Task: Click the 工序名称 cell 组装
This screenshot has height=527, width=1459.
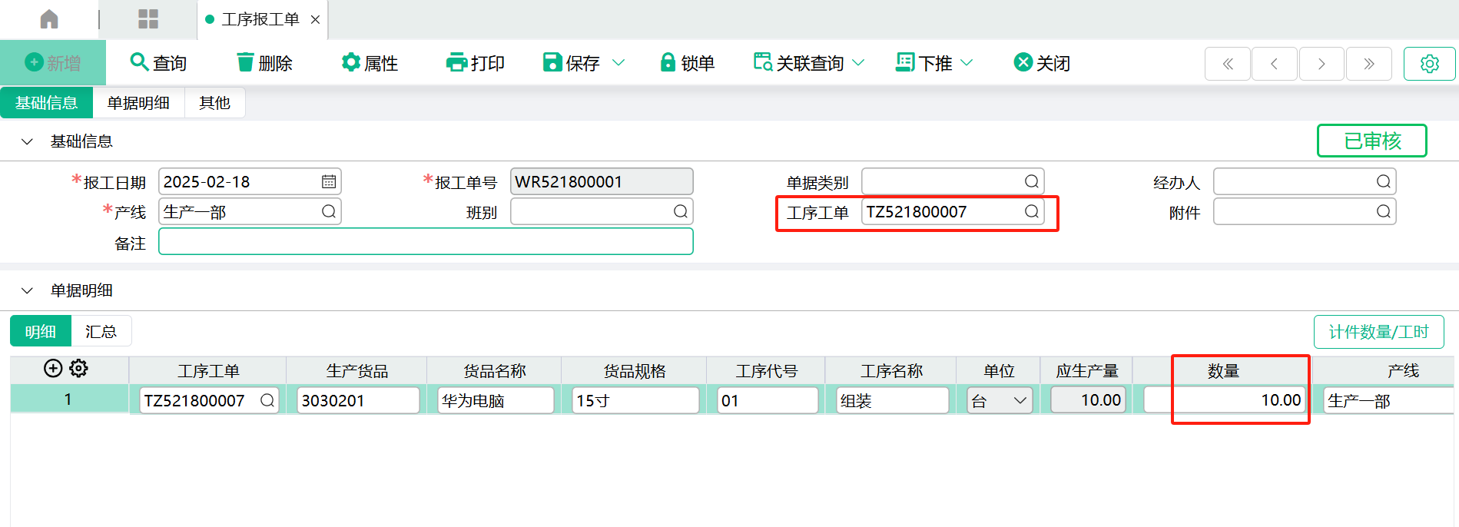Action: coord(892,400)
